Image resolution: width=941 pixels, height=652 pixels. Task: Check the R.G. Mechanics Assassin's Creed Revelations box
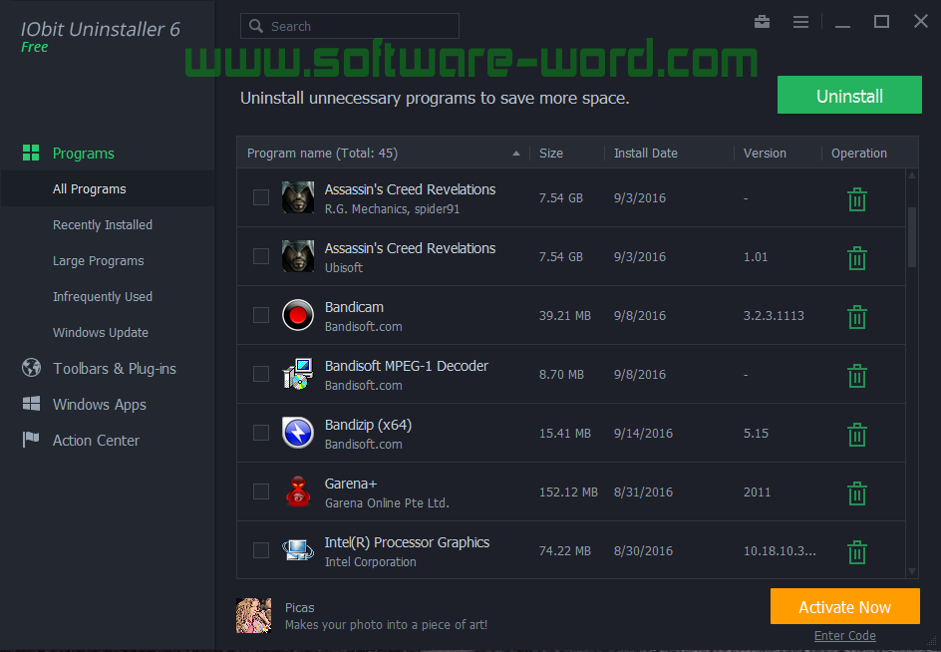pyautogui.click(x=261, y=197)
